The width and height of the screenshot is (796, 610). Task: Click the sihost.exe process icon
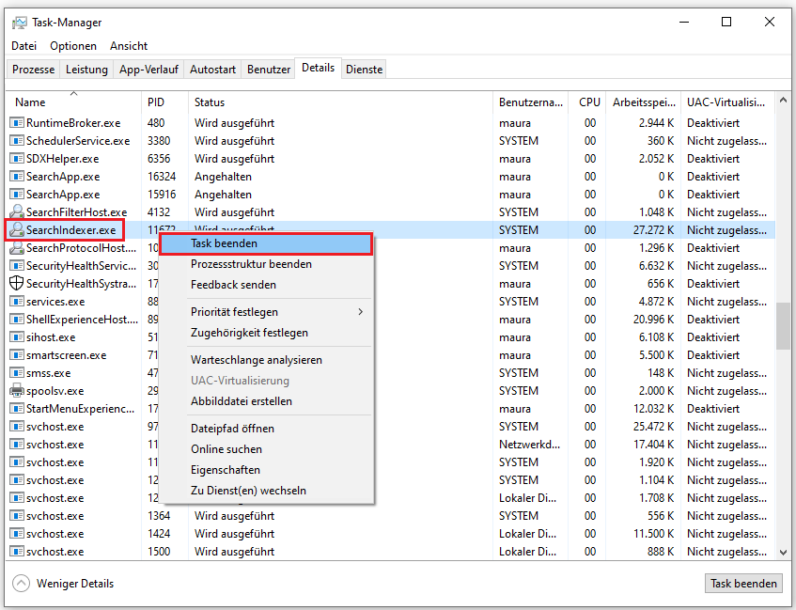(16, 336)
